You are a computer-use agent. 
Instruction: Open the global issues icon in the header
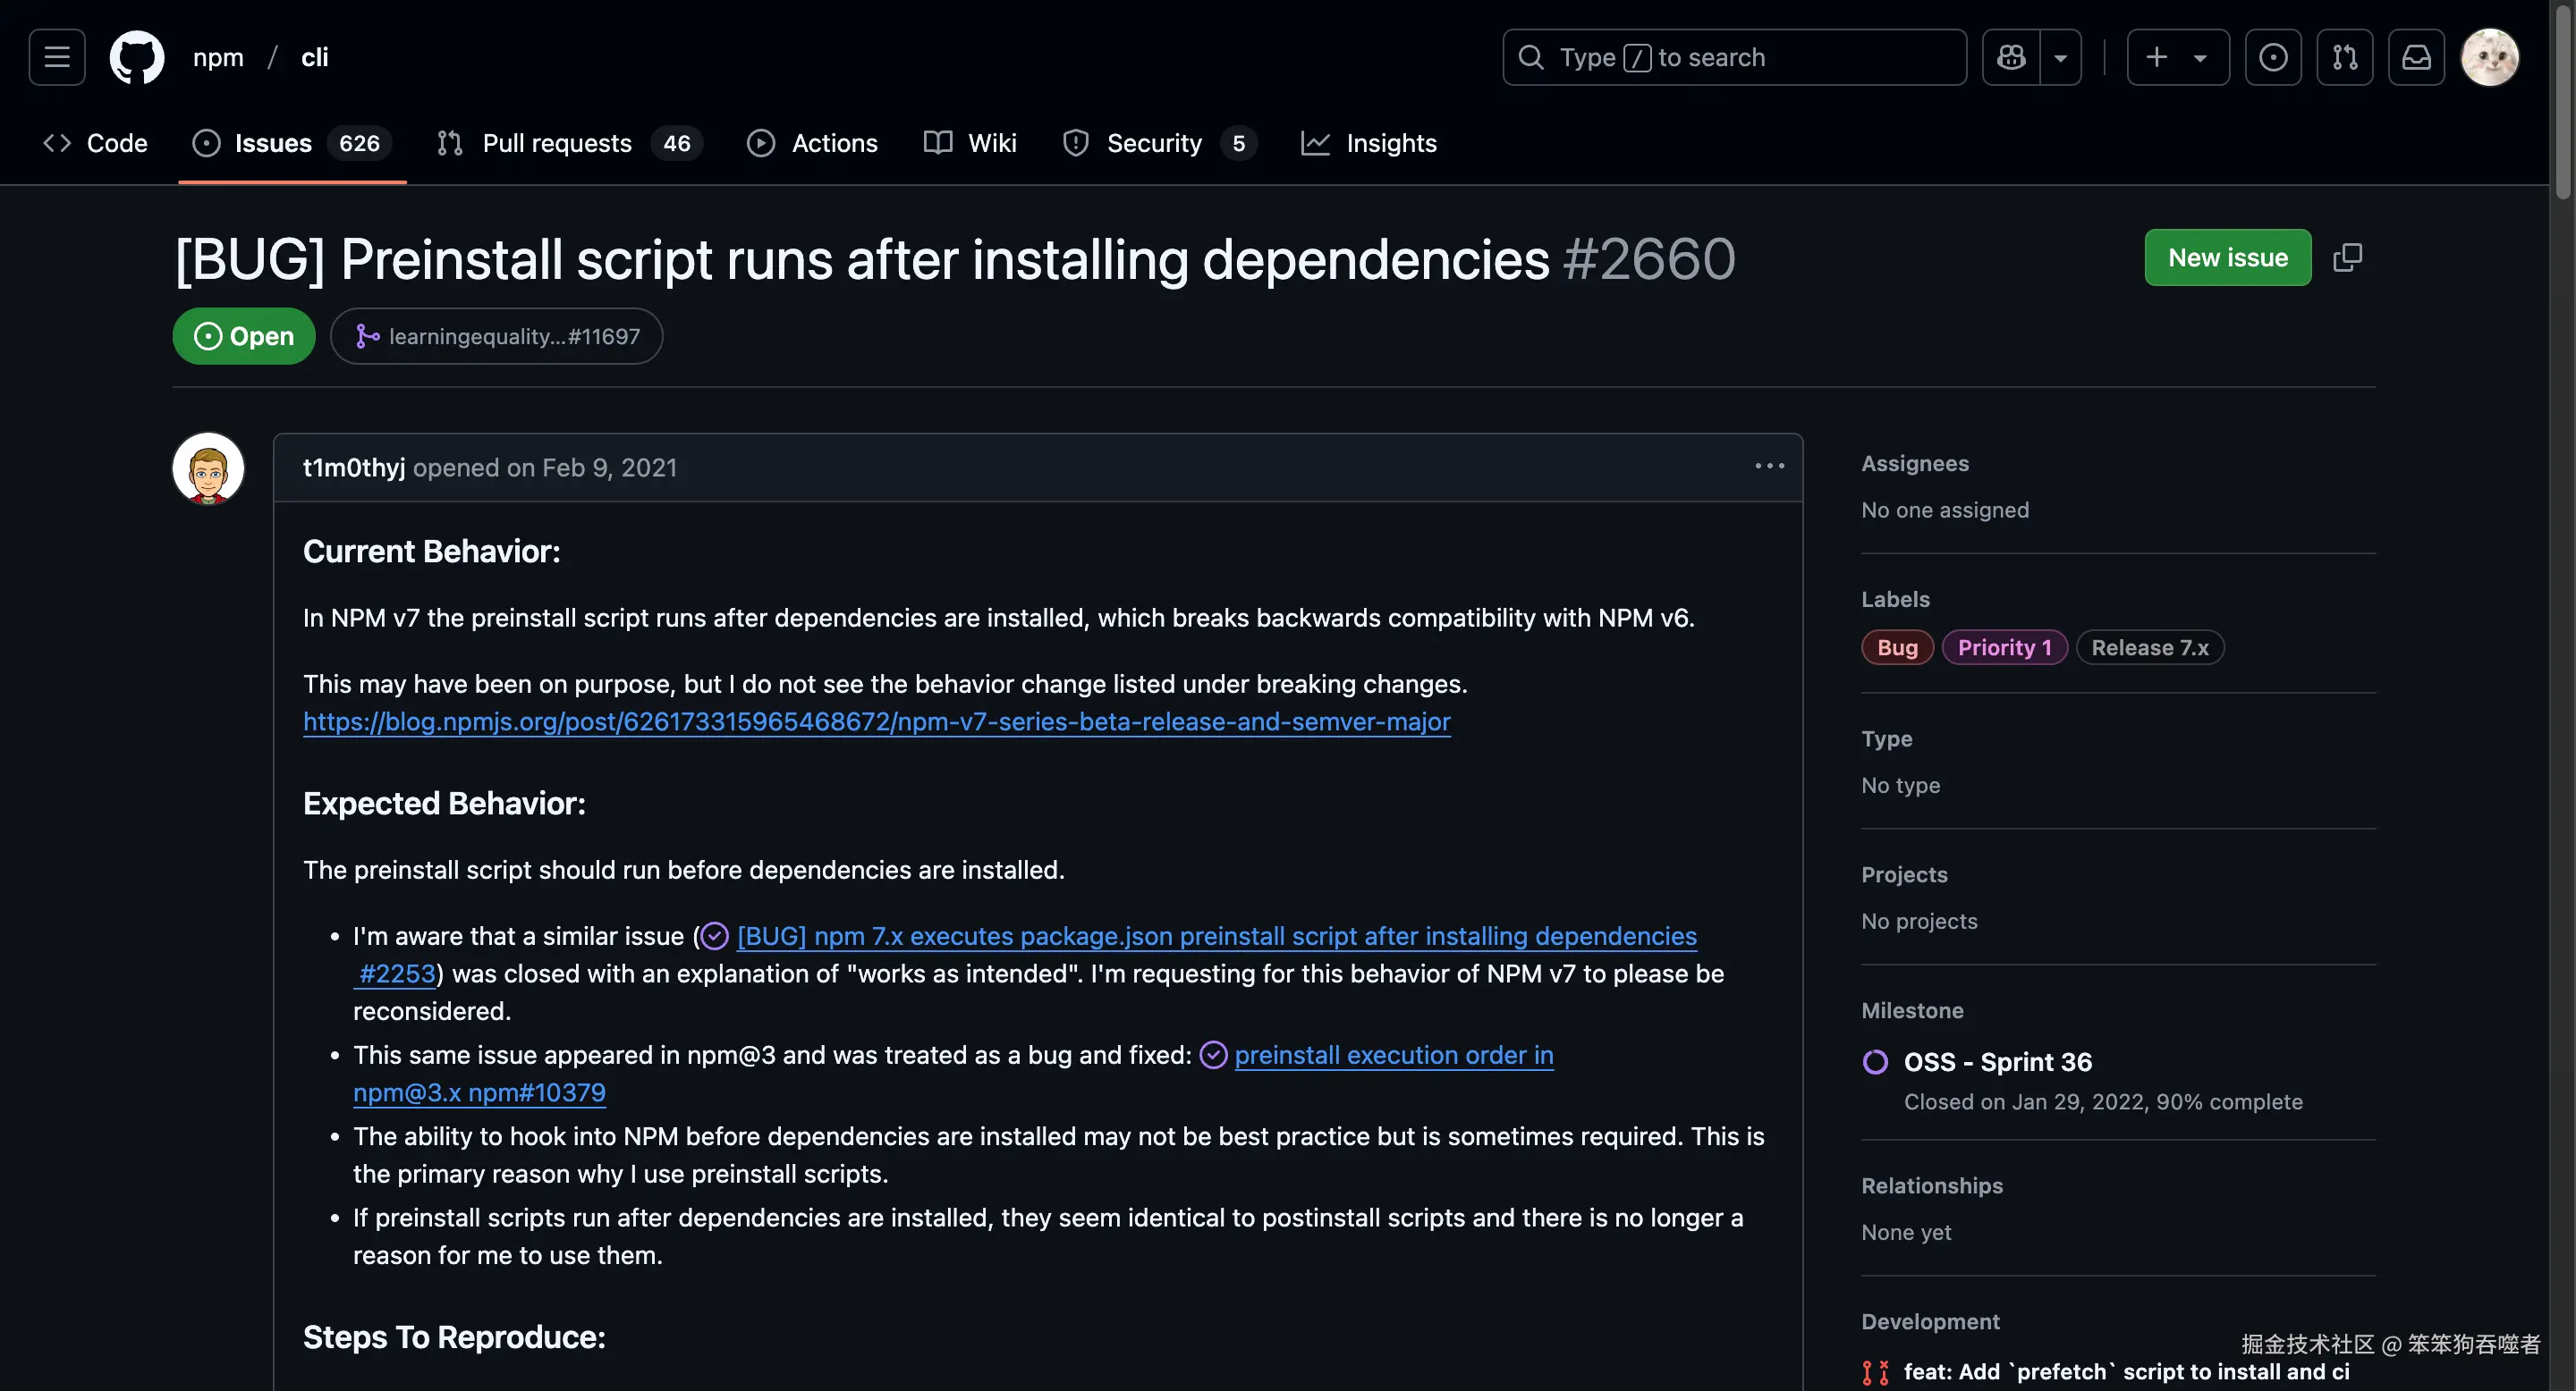tap(2273, 57)
